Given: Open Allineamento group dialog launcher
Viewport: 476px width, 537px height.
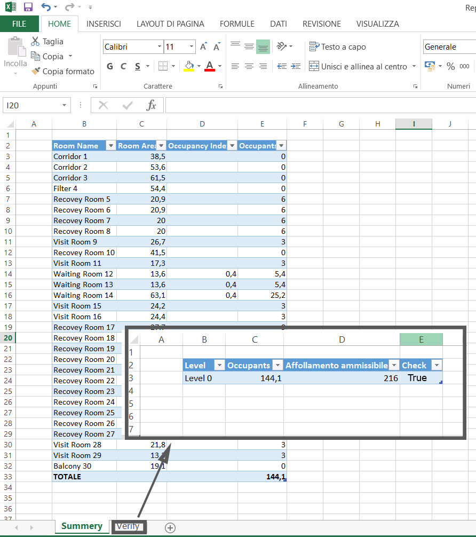Looking at the screenshot, I should (x=415, y=86).
